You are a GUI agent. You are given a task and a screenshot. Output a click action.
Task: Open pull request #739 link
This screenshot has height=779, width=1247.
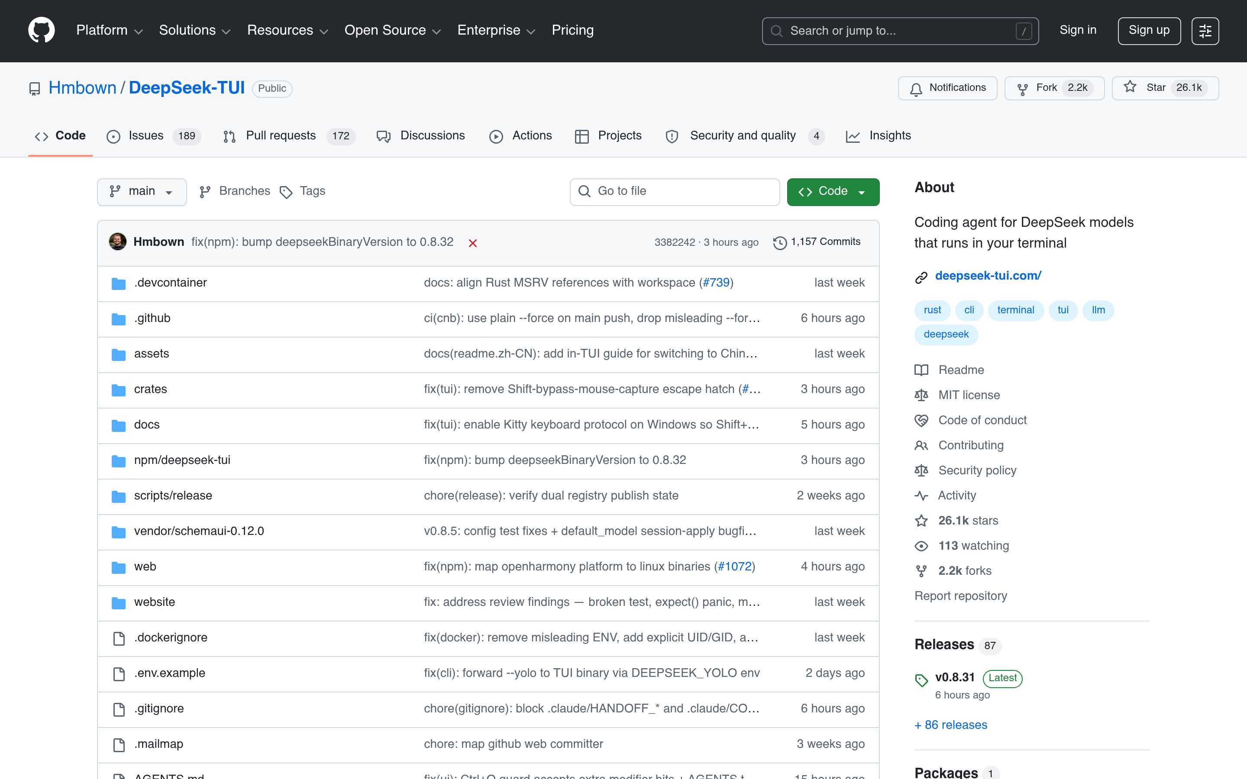tap(716, 283)
